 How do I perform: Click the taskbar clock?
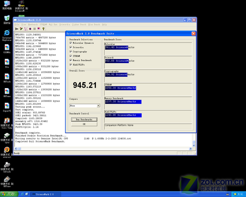241,194
